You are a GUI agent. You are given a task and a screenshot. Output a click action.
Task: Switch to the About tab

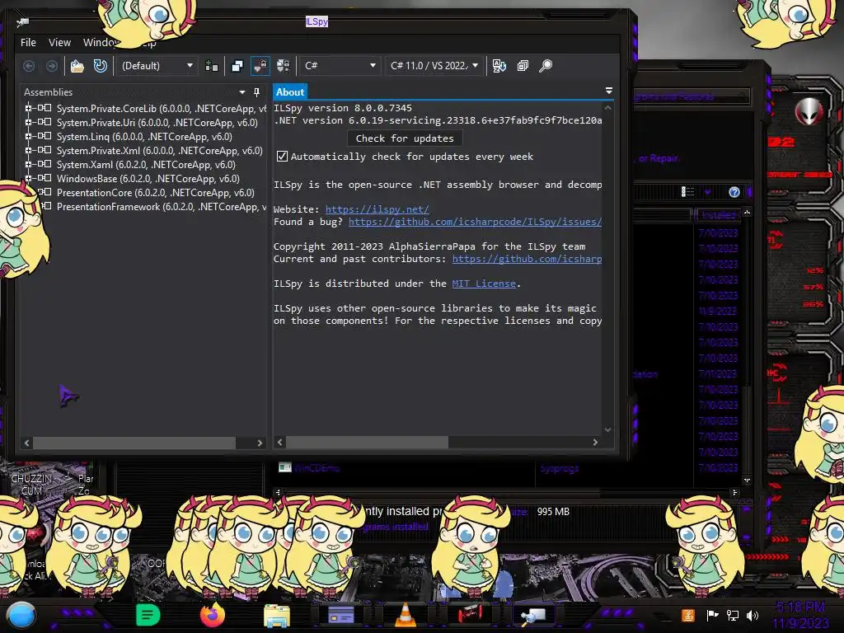290,92
